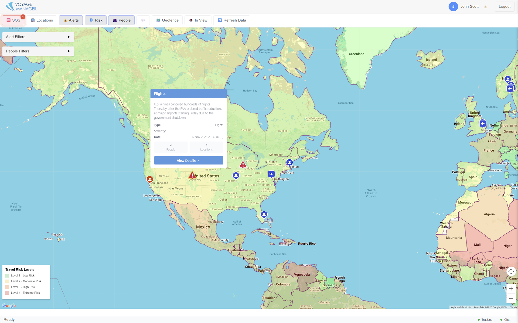Open the SOS alerts panel

[13, 20]
